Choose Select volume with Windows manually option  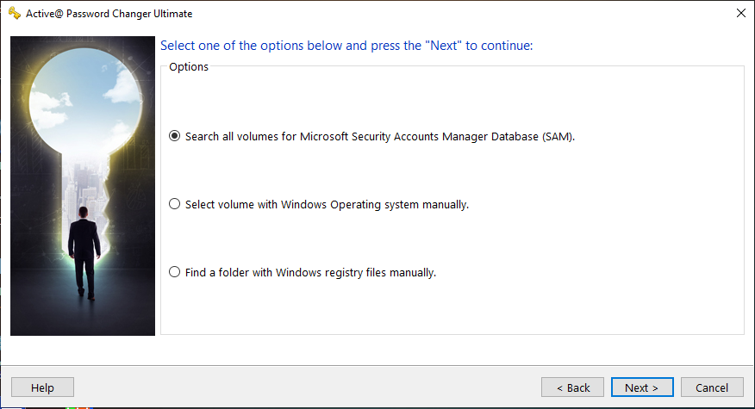tap(175, 204)
